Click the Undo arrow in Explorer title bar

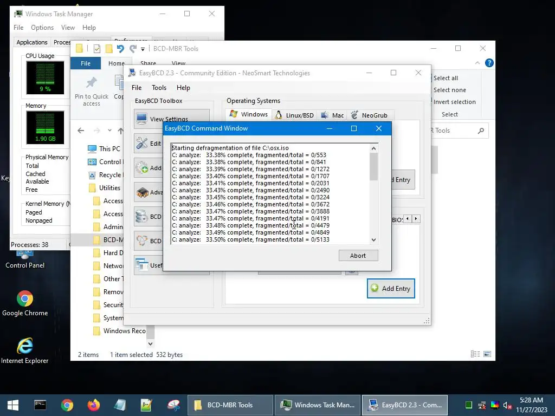pyautogui.click(x=120, y=49)
